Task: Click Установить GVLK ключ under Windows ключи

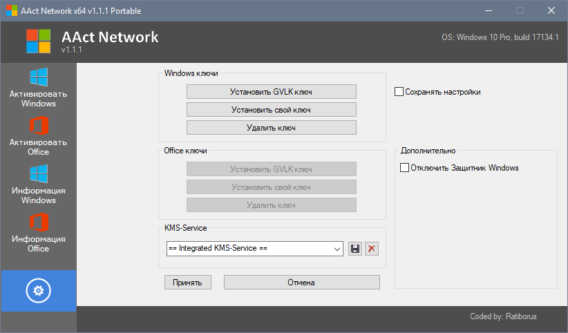Action: [272, 92]
